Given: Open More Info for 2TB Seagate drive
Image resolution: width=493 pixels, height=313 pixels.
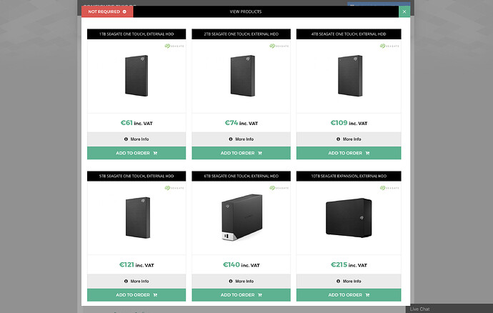Looking at the screenshot, I should 241,139.
